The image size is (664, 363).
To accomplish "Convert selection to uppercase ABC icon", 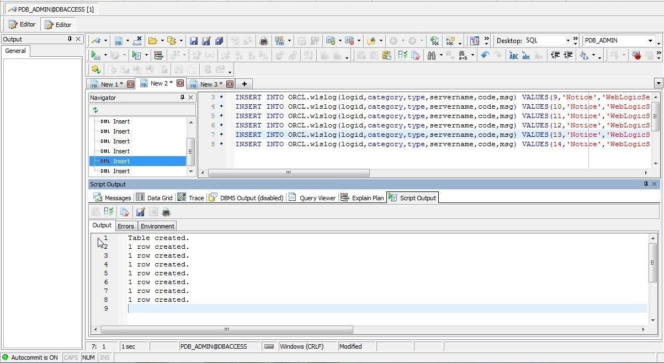I will (x=513, y=55).
